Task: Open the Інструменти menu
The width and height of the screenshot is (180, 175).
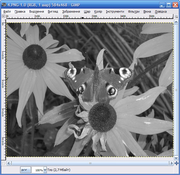Action: click(115, 11)
